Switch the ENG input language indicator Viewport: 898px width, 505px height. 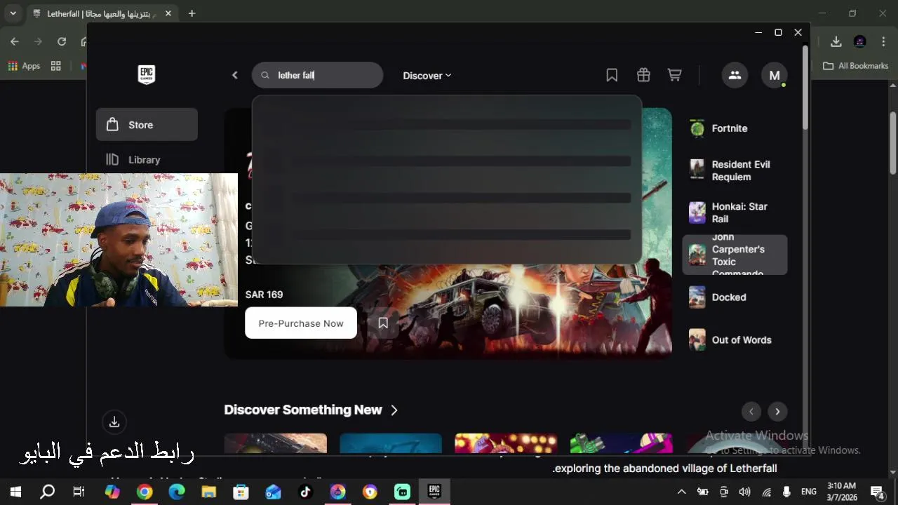pyautogui.click(x=808, y=492)
